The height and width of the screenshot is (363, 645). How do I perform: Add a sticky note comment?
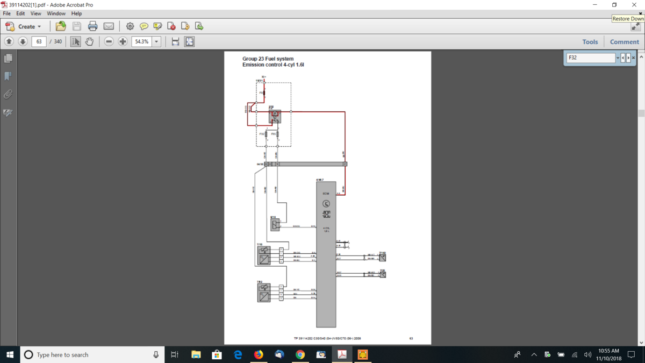(144, 26)
